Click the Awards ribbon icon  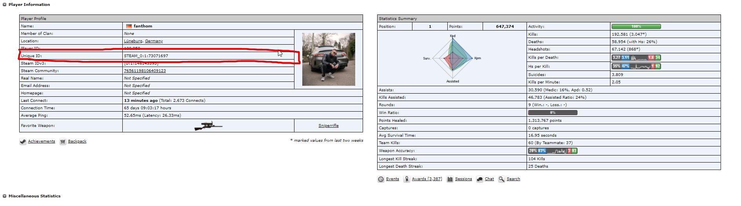pyautogui.click(x=407, y=179)
